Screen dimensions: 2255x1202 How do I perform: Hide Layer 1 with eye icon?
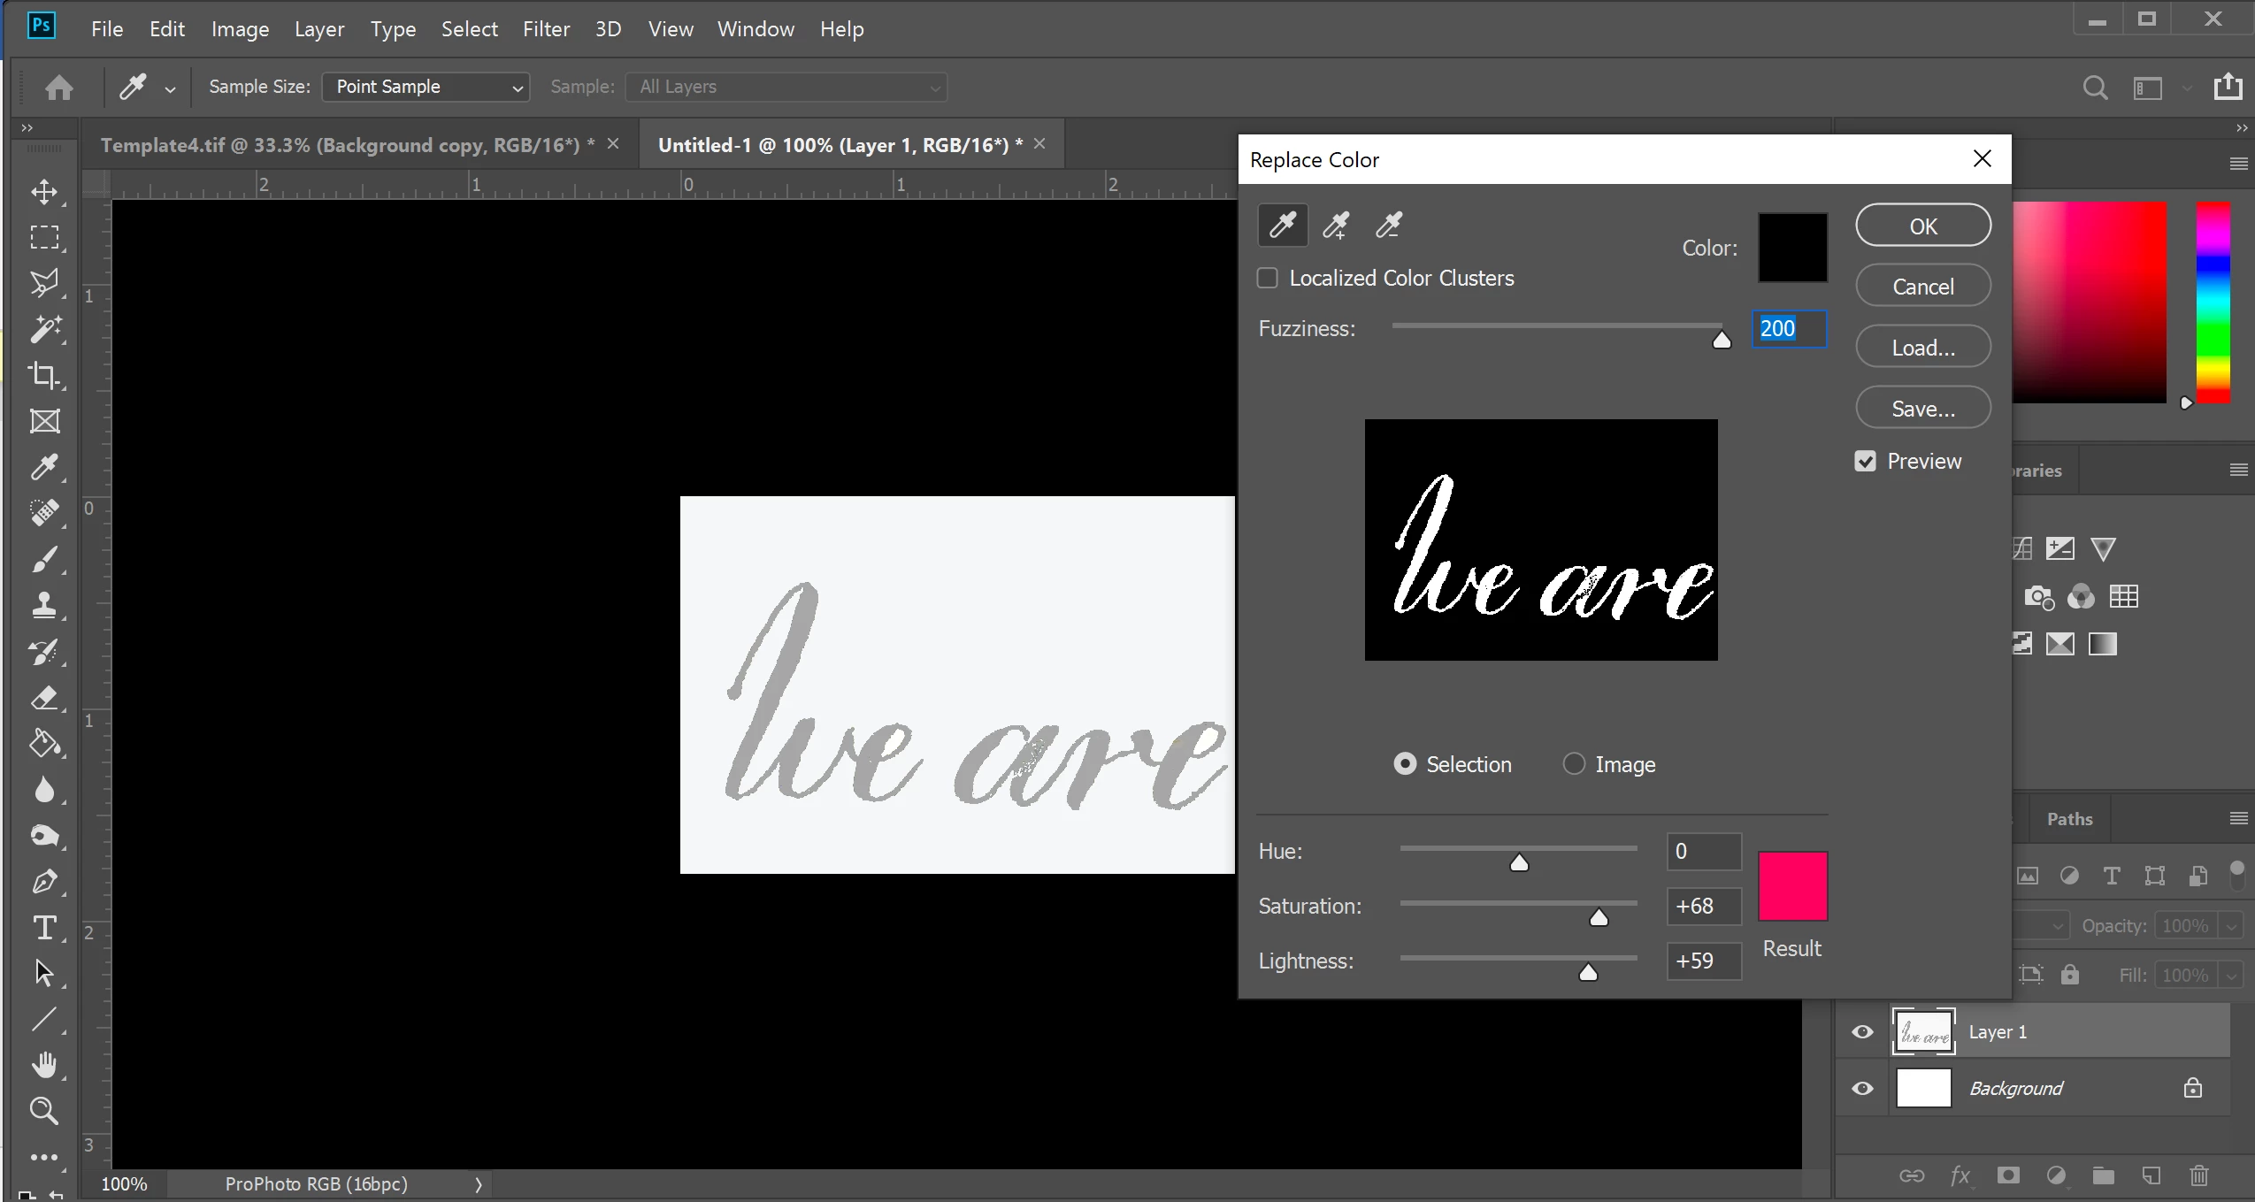[1862, 1031]
